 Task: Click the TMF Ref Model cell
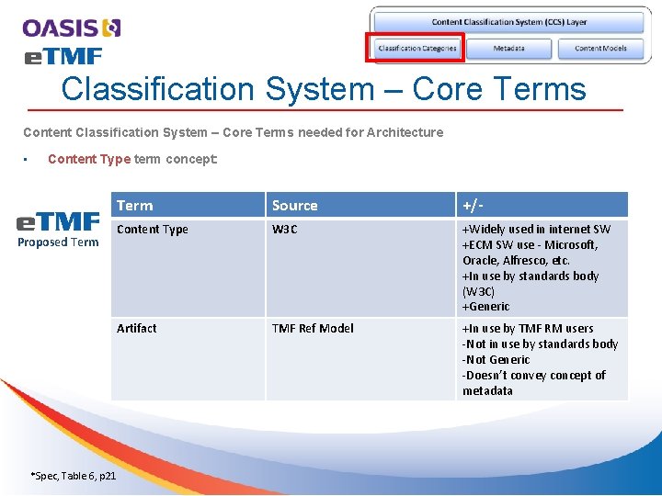point(360,359)
